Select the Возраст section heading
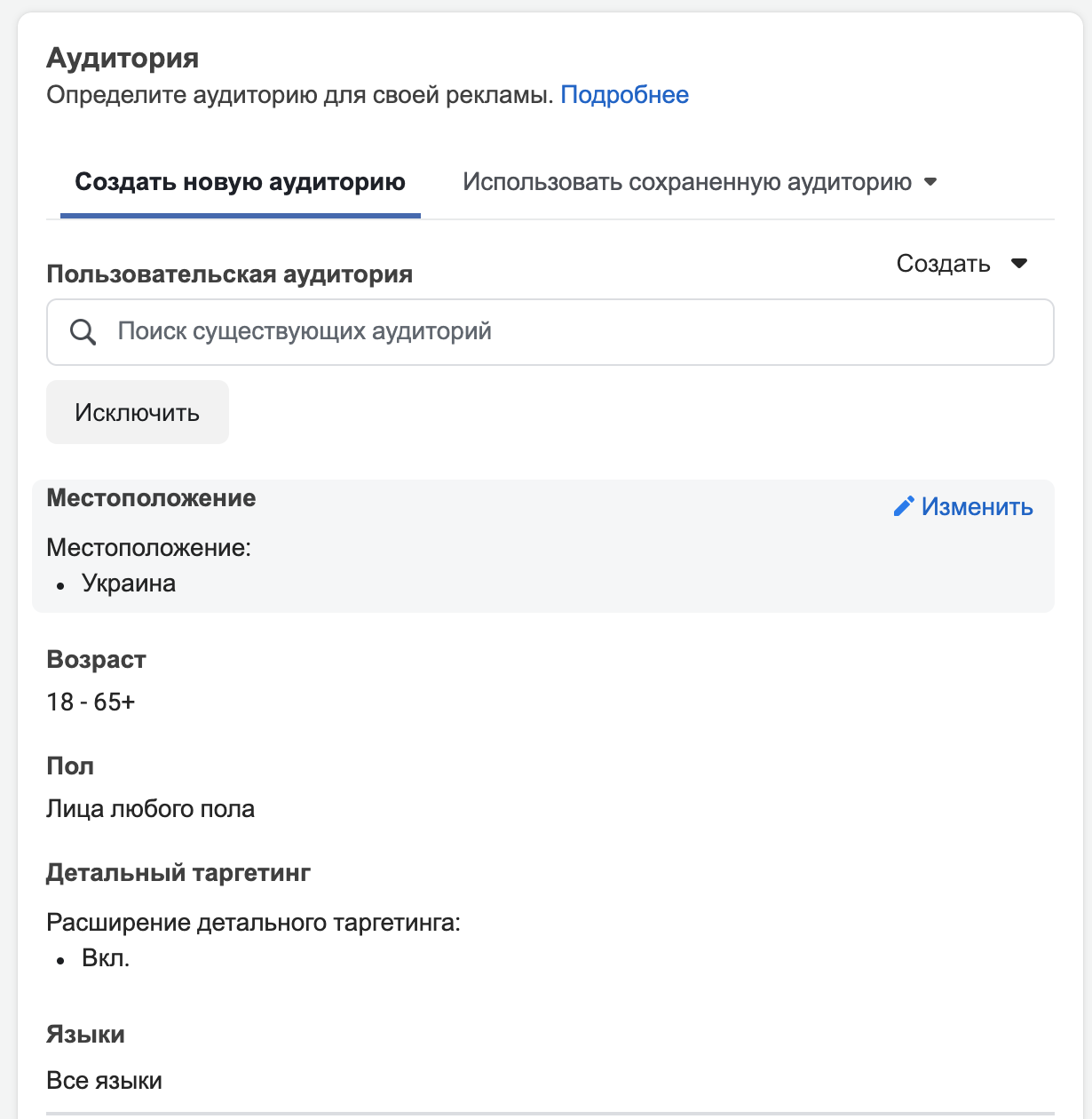This screenshot has width=1092, height=1119. (x=96, y=660)
